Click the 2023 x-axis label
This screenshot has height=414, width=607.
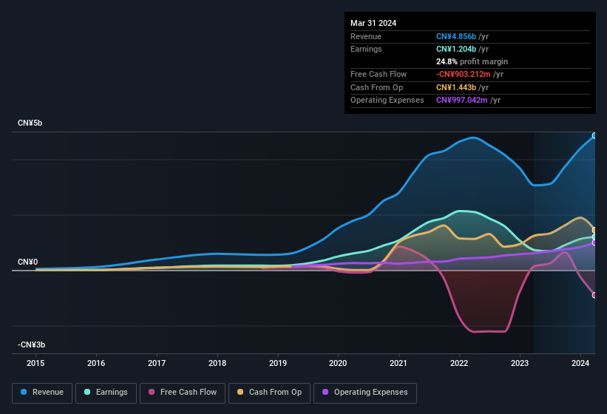point(520,363)
